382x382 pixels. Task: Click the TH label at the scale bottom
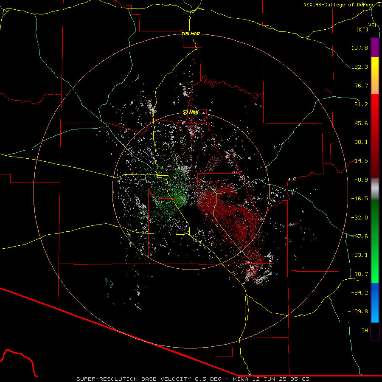[365, 331]
